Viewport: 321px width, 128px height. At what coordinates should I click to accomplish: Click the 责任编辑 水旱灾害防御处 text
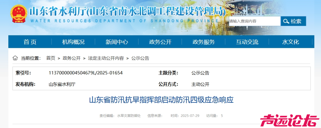pos(120,116)
